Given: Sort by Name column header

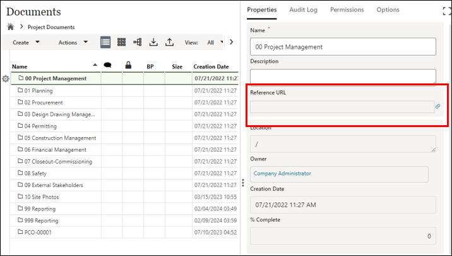Looking at the screenshot, I should [x=20, y=66].
